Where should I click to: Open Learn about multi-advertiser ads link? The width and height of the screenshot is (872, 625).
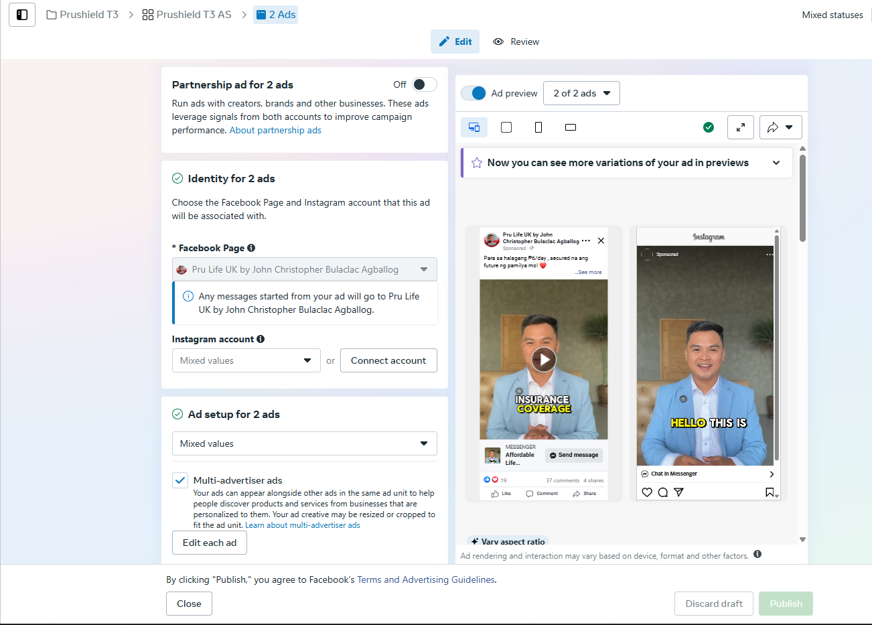click(x=303, y=525)
